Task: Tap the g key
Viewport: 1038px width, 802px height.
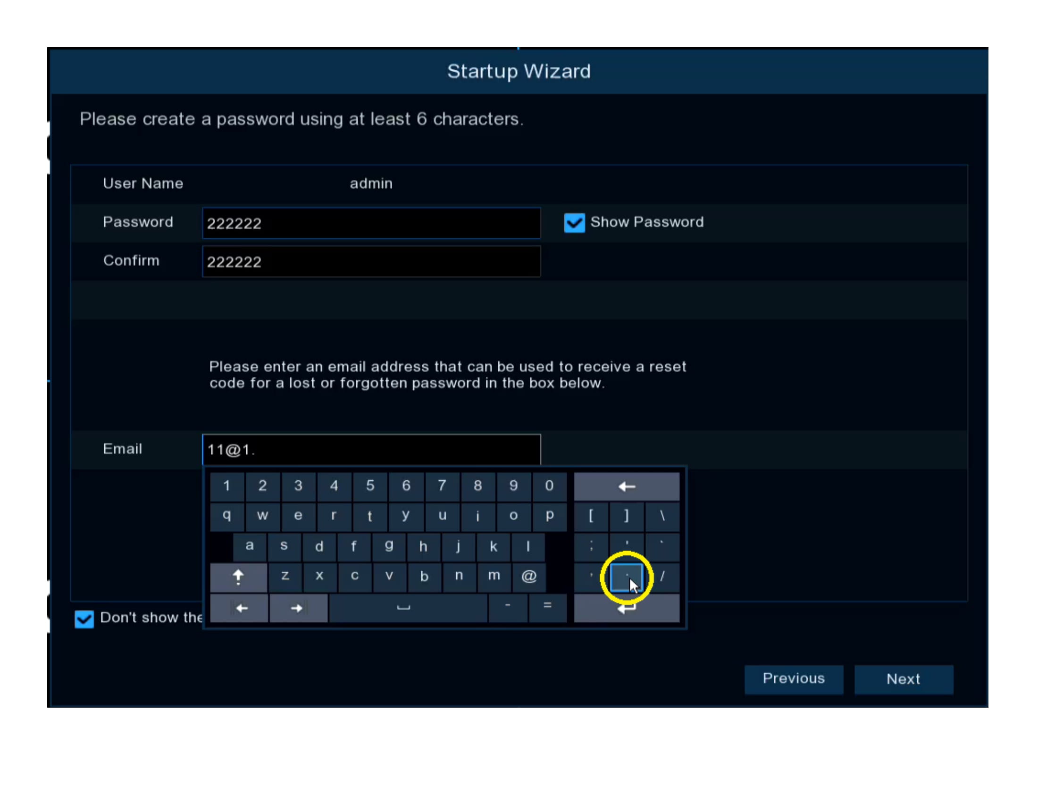Action: tap(389, 546)
